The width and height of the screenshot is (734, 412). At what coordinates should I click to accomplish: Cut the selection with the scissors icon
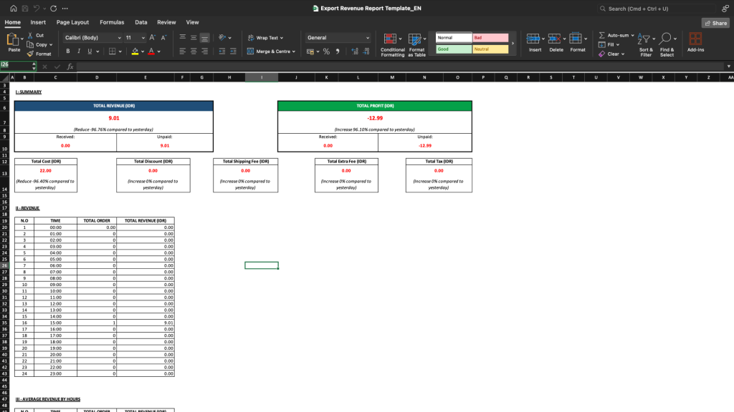(x=30, y=36)
